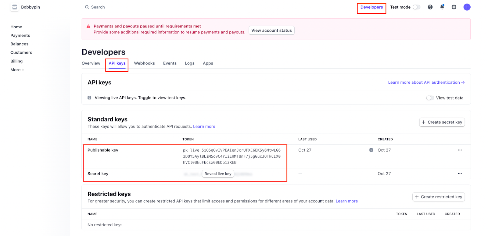Expand the More + sidebar item
Viewport: 488px width, 236px height.
(17, 70)
